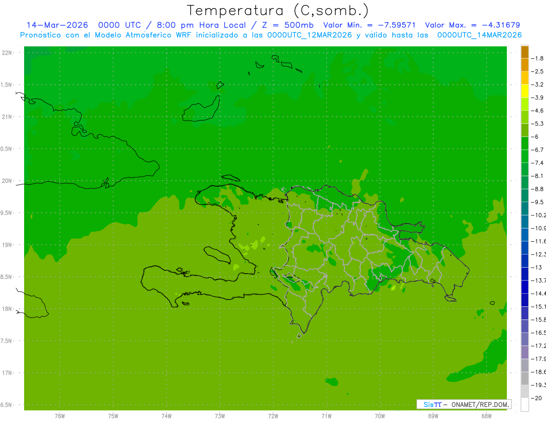Viewport: 546px width, 422px height.
Task: Click the "-3.2" colorbar label
Action: point(538,85)
